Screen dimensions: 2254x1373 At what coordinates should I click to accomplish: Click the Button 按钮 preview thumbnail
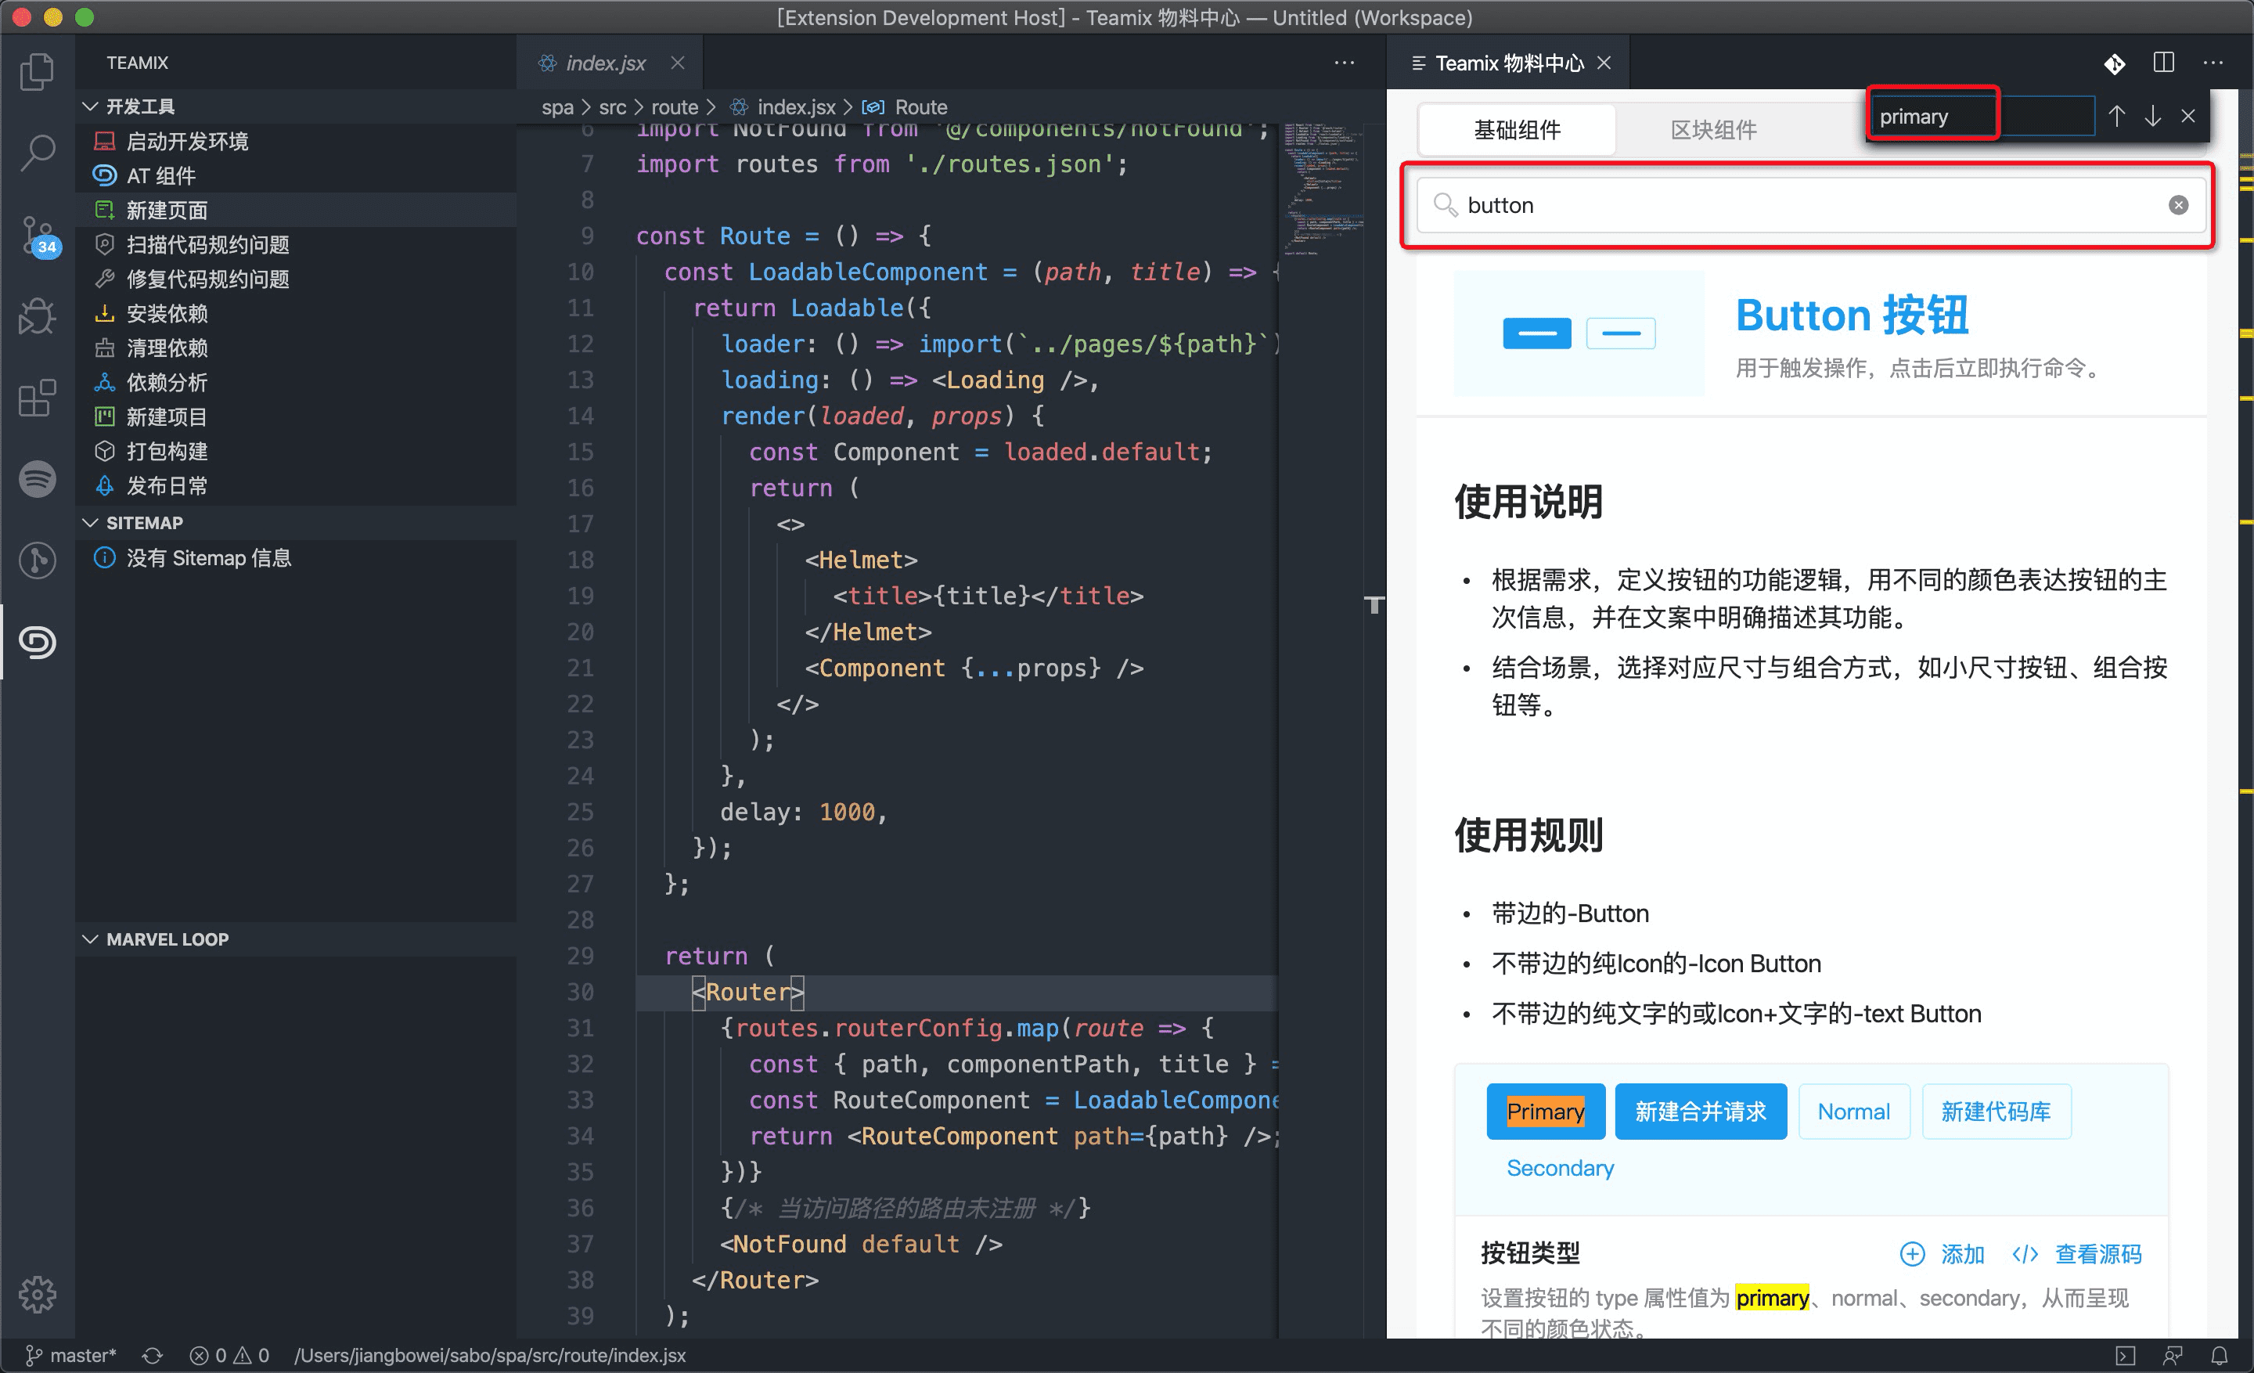point(1579,333)
